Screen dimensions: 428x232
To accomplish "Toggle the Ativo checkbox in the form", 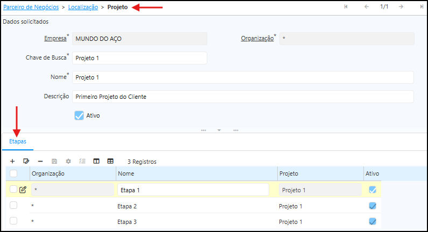I will click(79, 115).
